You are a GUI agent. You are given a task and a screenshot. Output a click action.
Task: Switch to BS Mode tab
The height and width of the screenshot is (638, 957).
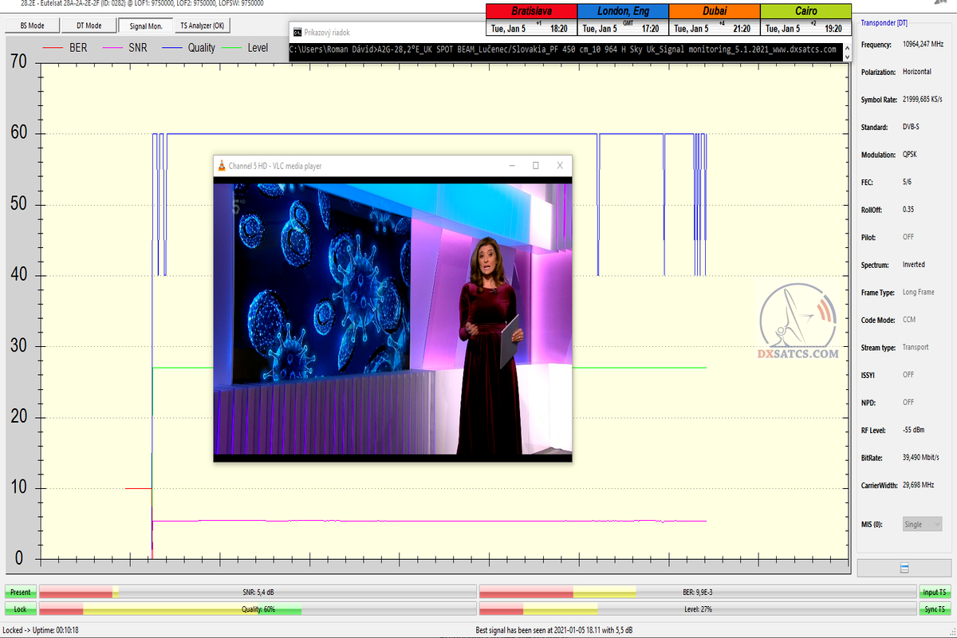point(31,26)
